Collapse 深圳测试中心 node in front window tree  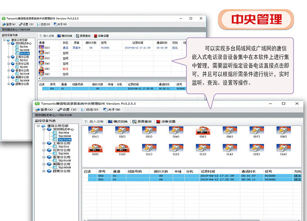[x=44, y=129]
